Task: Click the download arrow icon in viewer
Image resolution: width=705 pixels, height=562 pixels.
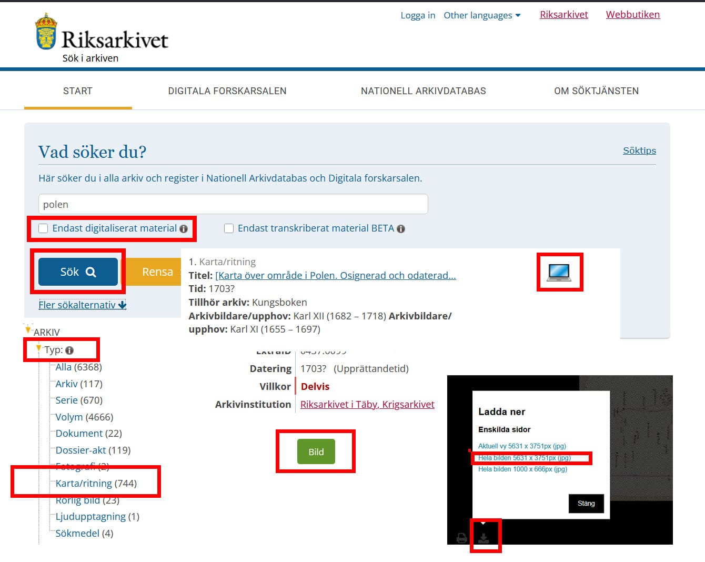Action: pos(484,538)
